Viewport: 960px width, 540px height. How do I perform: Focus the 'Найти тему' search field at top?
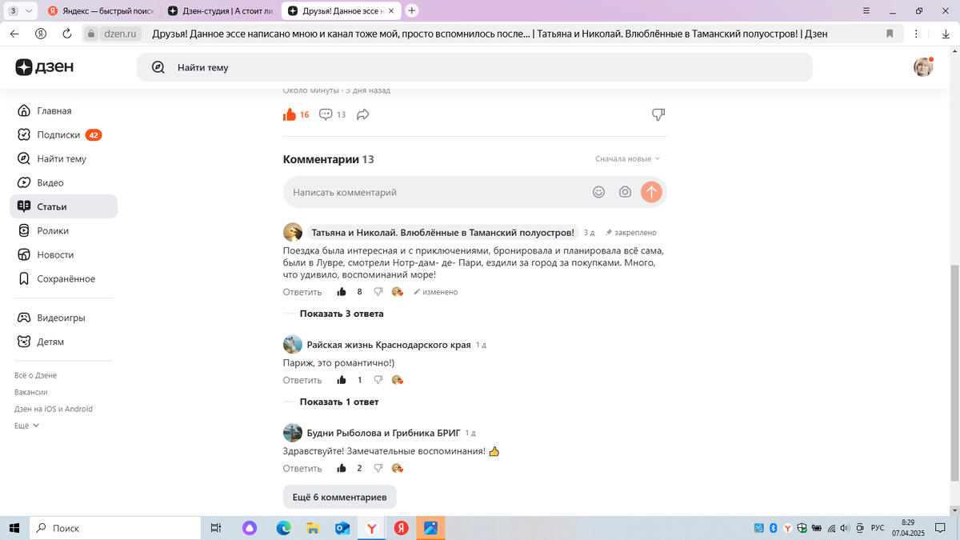tap(474, 67)
